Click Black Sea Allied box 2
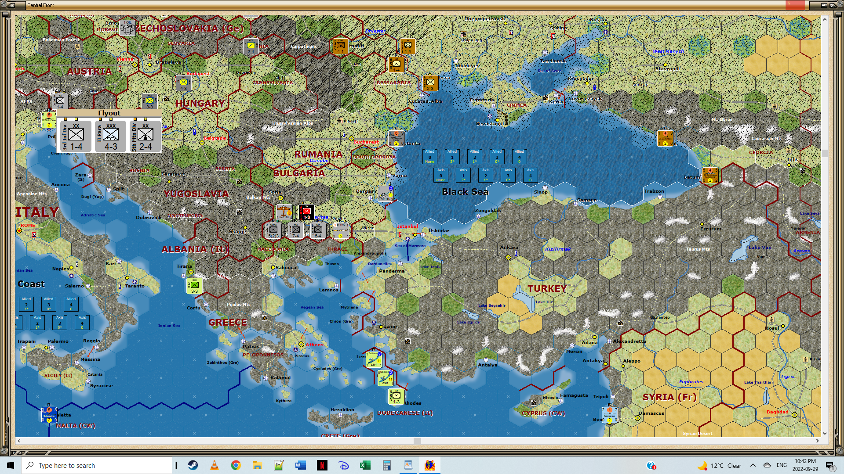844x474 pixels. point(474,157)
